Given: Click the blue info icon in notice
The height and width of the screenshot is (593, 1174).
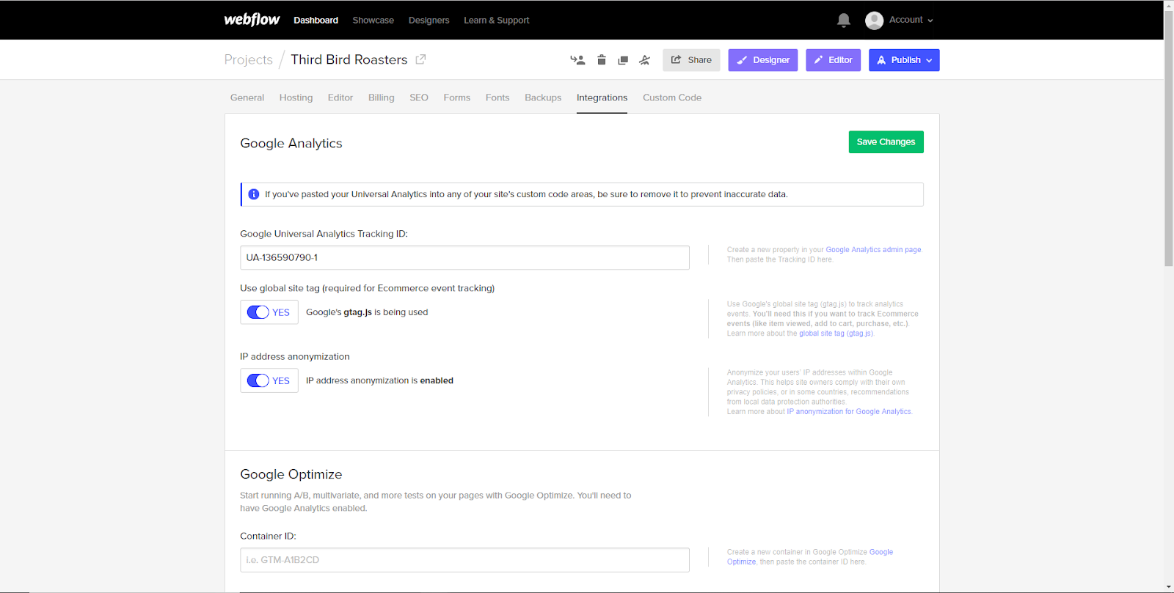Looking at the screenshot, I should [254, 194].
